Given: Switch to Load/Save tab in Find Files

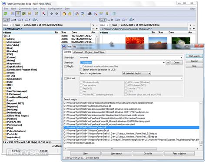Looking at the screenshot, I should (x=99, y=52).
